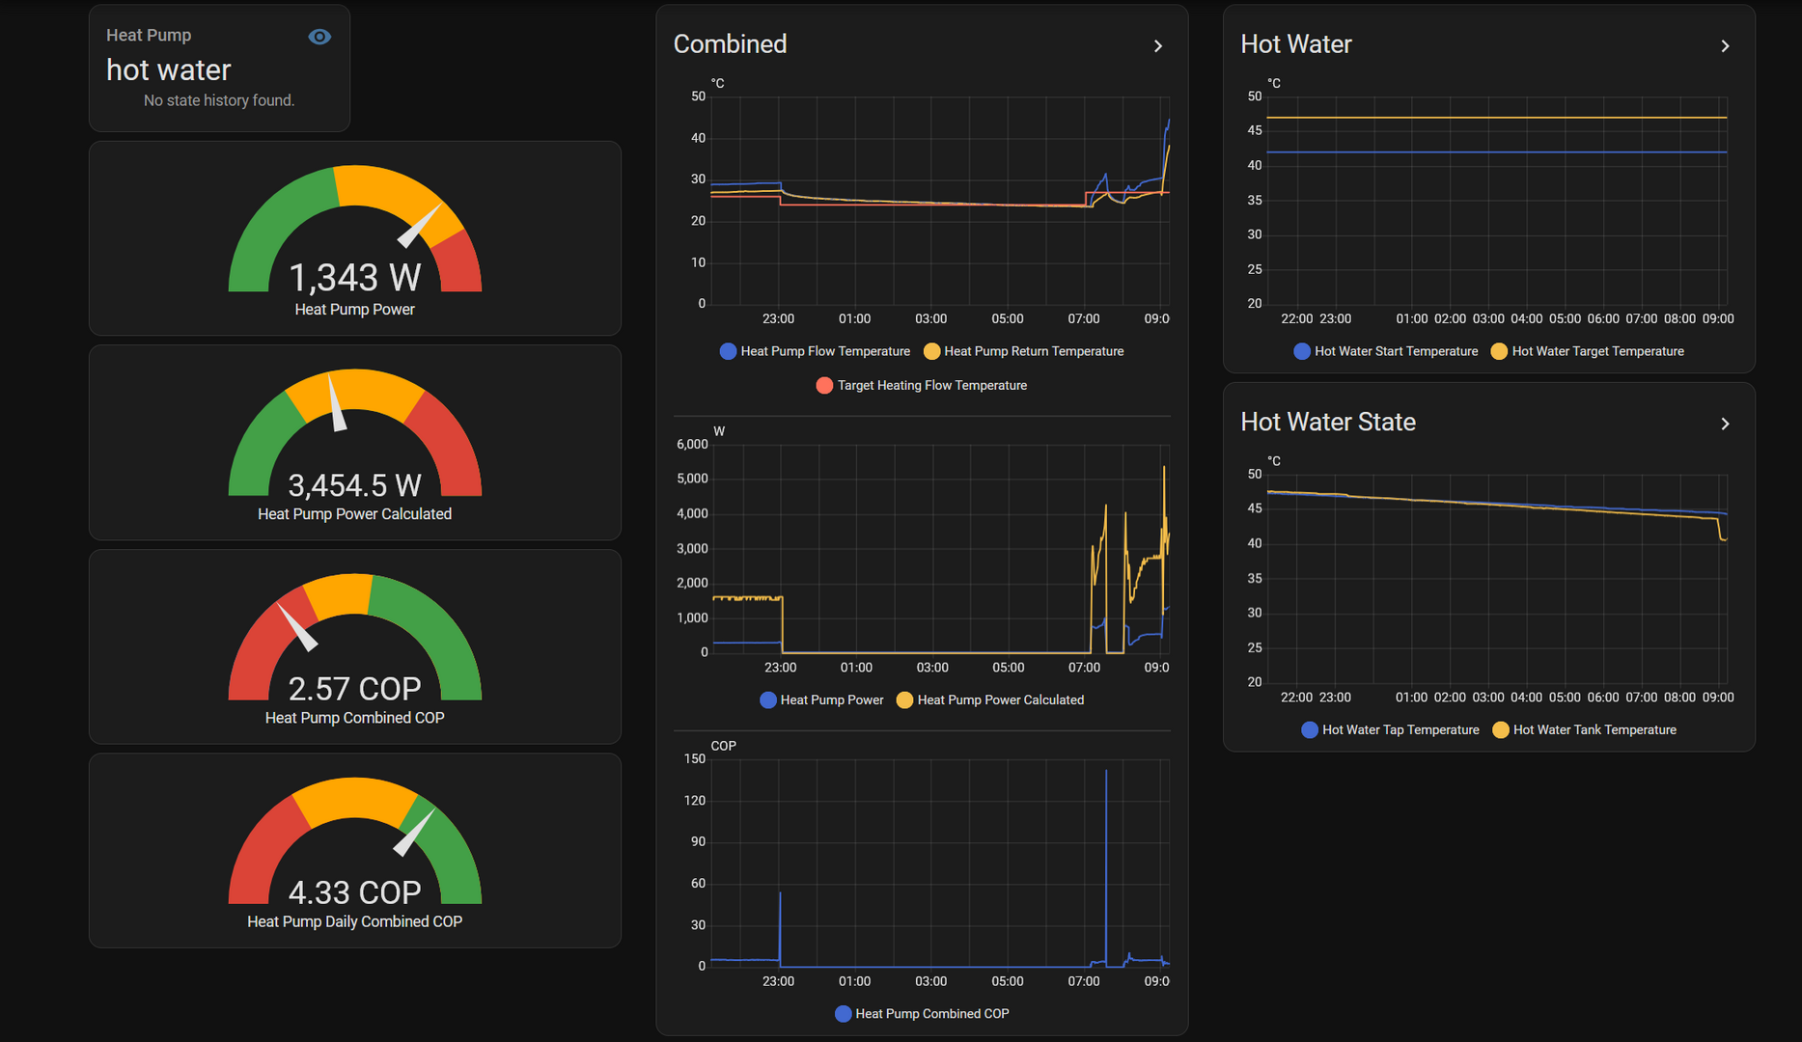Toggle Heat Pump Power legend entry
The image size is (1802, 1042).
[x=821, y=699]
